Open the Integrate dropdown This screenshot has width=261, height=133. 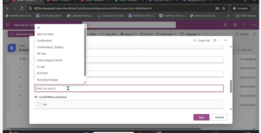coord(191,34)
